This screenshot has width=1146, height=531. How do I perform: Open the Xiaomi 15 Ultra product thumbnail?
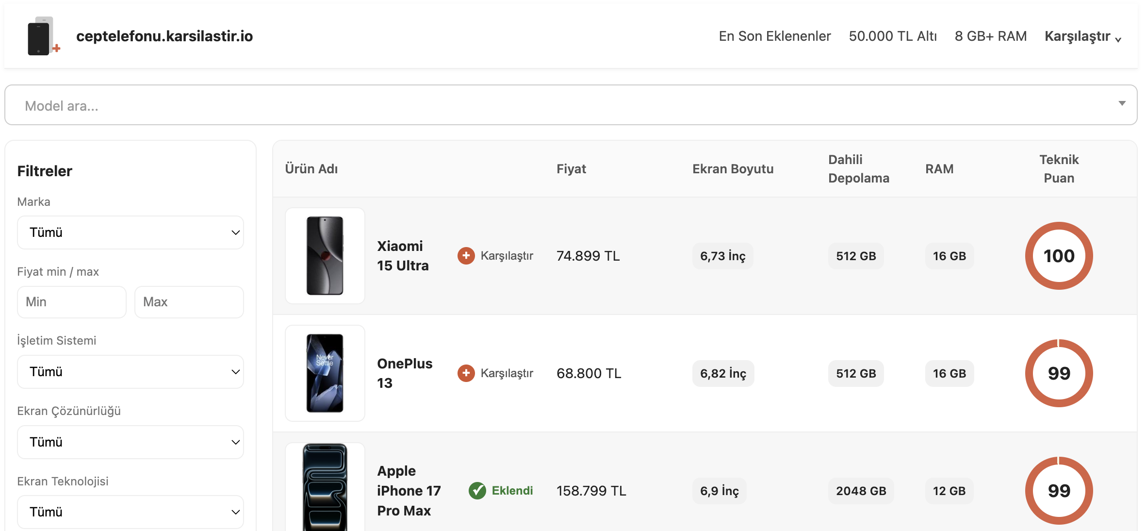point(325,256)
